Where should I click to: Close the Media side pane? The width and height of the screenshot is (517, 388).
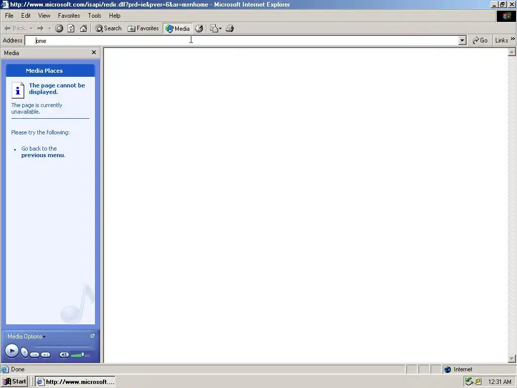[x=93, y=53]
